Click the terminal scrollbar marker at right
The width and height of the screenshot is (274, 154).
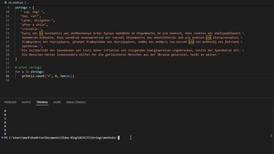(271, 136)
